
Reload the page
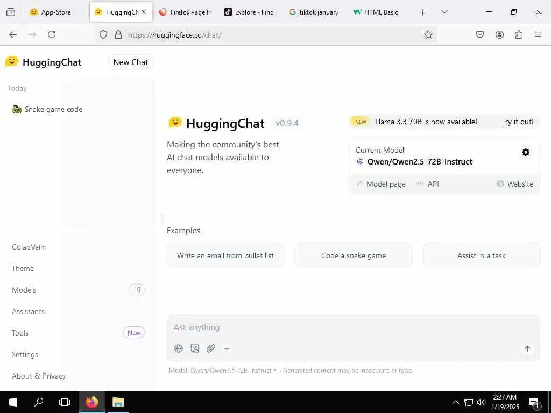click(x=52, y=34)
